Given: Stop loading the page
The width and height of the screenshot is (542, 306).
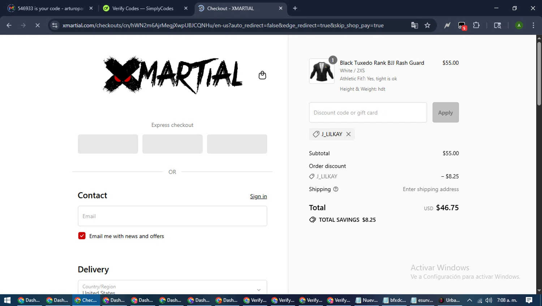Looking at the screenshot, I should tap(37, 25).
